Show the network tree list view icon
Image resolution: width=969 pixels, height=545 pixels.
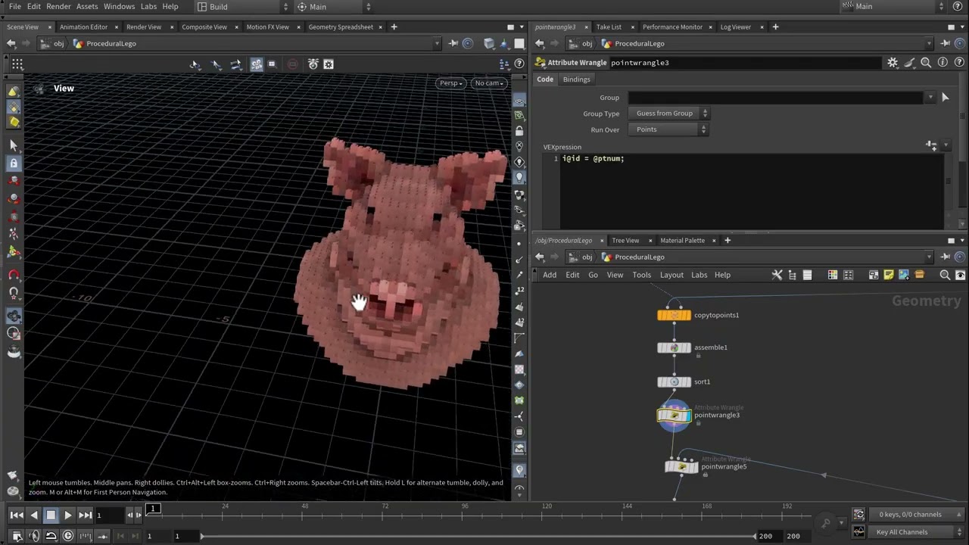click(792, 275)
